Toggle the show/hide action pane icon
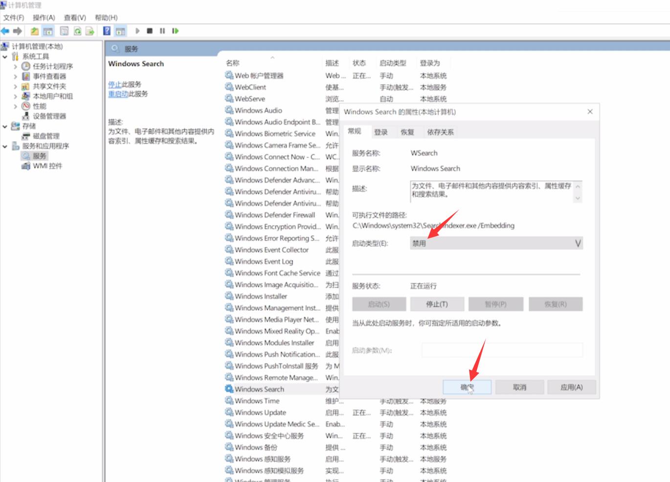Image resolution: width=670 pixels, height=482 pixels. click(x=120, y=31)
